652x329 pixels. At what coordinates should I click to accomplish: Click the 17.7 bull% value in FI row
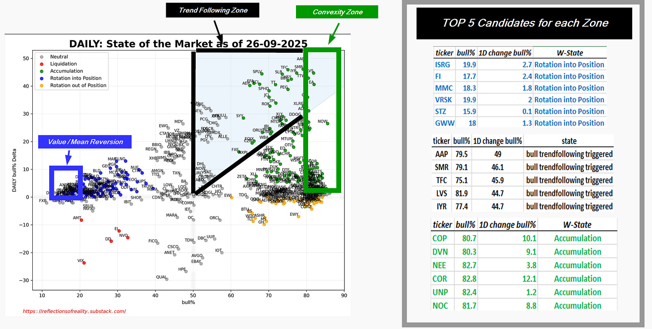click(469, 76)
